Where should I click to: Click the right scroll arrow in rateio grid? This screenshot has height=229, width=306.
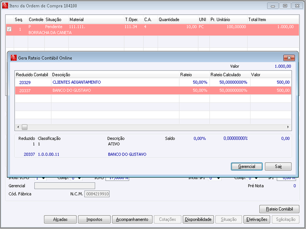click(x=288, y=127)
